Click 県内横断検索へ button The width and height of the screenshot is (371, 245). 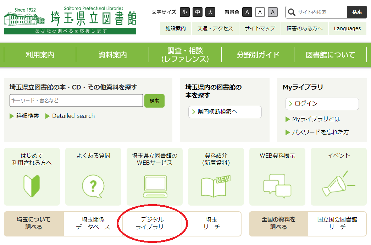(x=225, y=112)
